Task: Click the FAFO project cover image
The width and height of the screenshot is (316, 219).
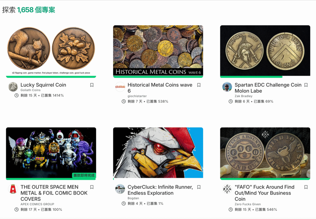Action: click(265, 153)
